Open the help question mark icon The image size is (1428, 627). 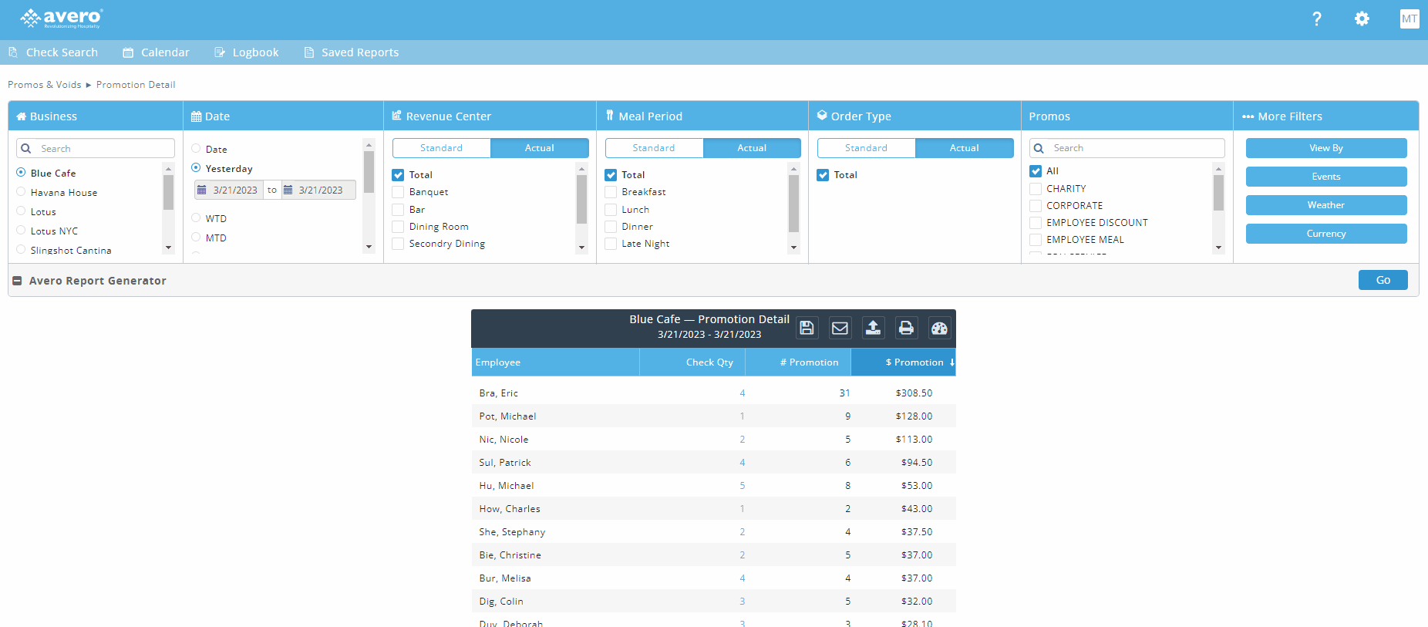pyautogui.click(x=1316, y=19)
